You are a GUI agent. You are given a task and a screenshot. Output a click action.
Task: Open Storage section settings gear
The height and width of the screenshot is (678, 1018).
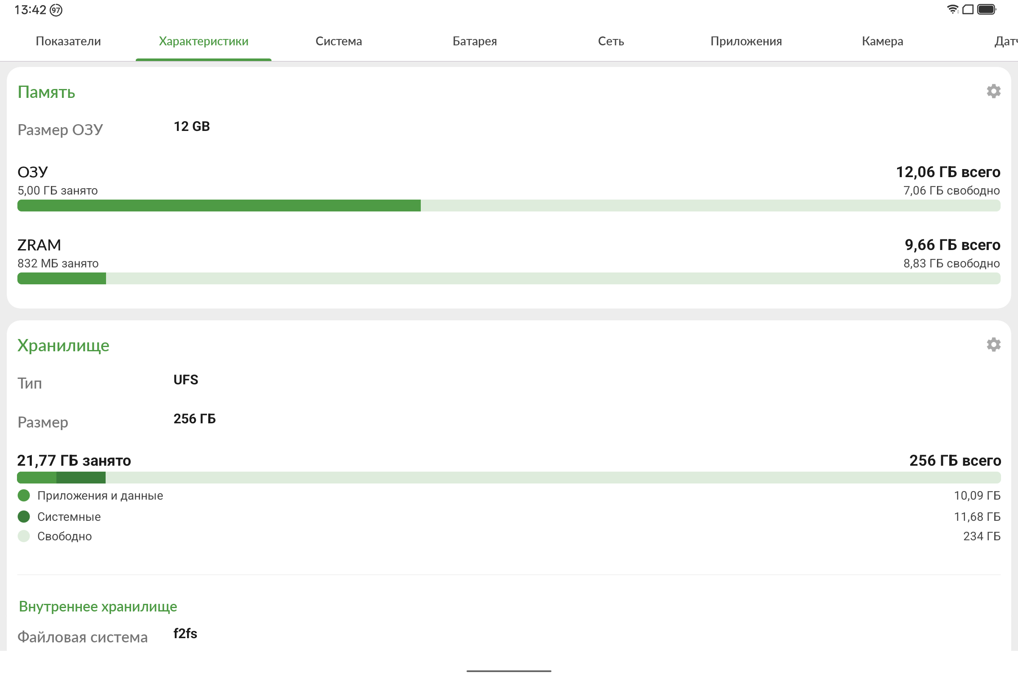coord(993,345)
